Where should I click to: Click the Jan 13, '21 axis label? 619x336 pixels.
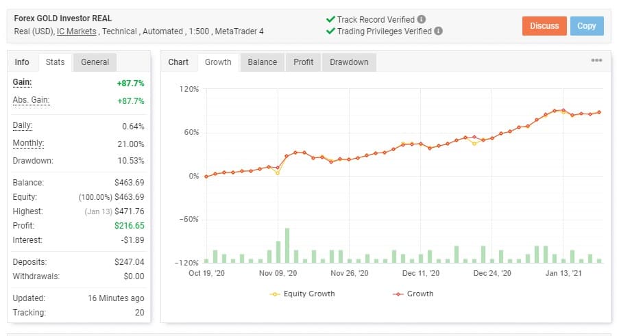pos(563,273)
